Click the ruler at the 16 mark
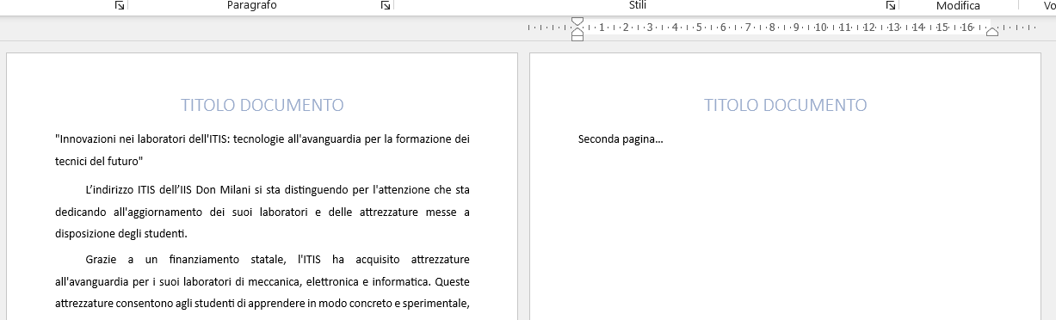 coord(967,28)
